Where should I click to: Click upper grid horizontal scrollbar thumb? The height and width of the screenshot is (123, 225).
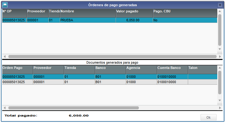pos(113,57)
